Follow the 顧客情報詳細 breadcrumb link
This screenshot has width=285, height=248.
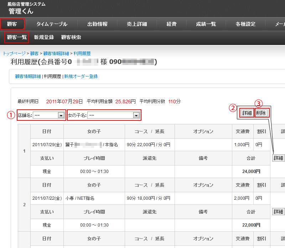(56, 54)
